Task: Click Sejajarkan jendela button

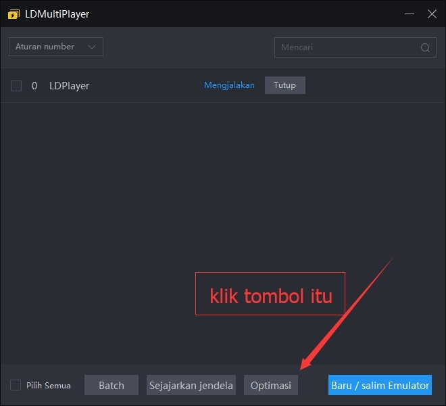Action: (x=191, y=385)
